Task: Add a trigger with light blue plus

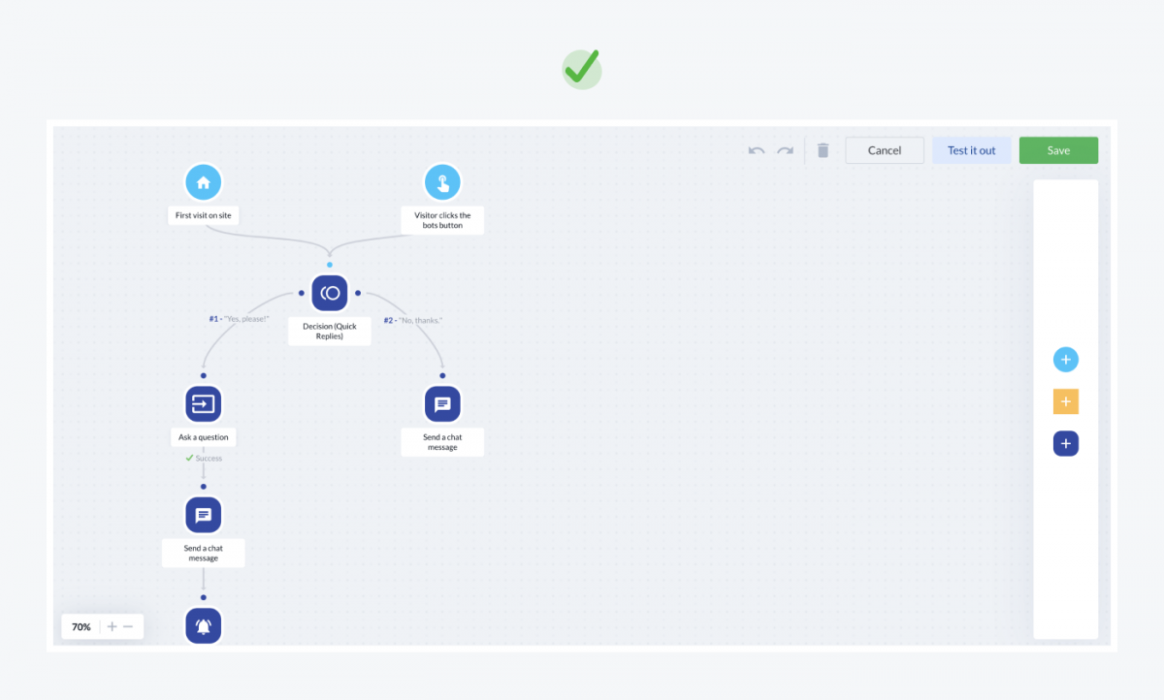Action: pyautogui.click(x=1066, y=360)
